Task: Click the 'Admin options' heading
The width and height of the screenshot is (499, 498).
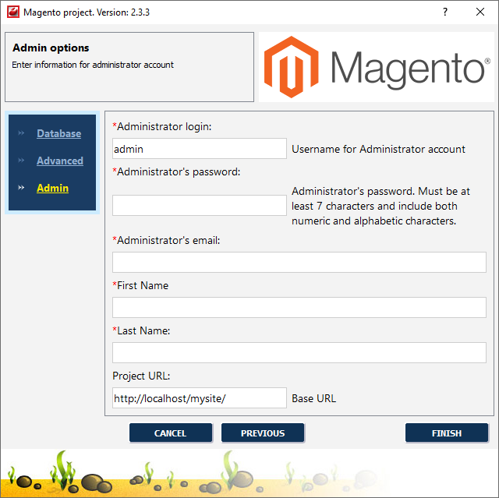Action: point(51,48)
